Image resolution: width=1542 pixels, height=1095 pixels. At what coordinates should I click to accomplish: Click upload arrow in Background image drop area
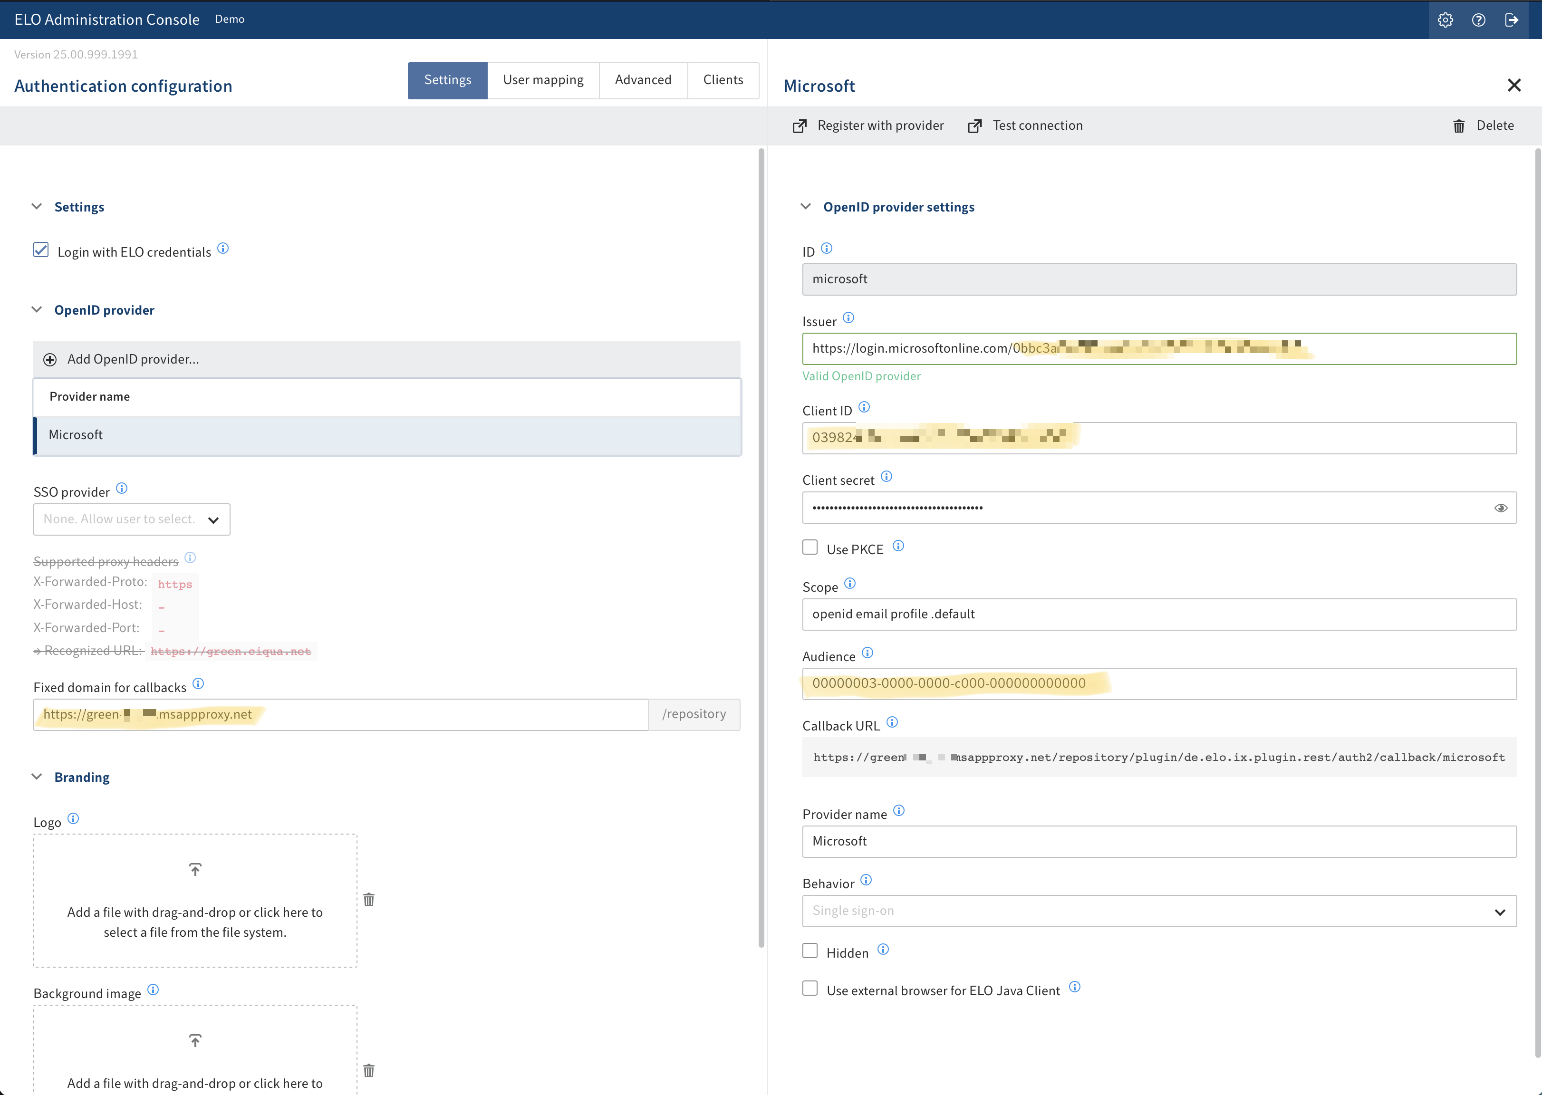pos(195,1040)
